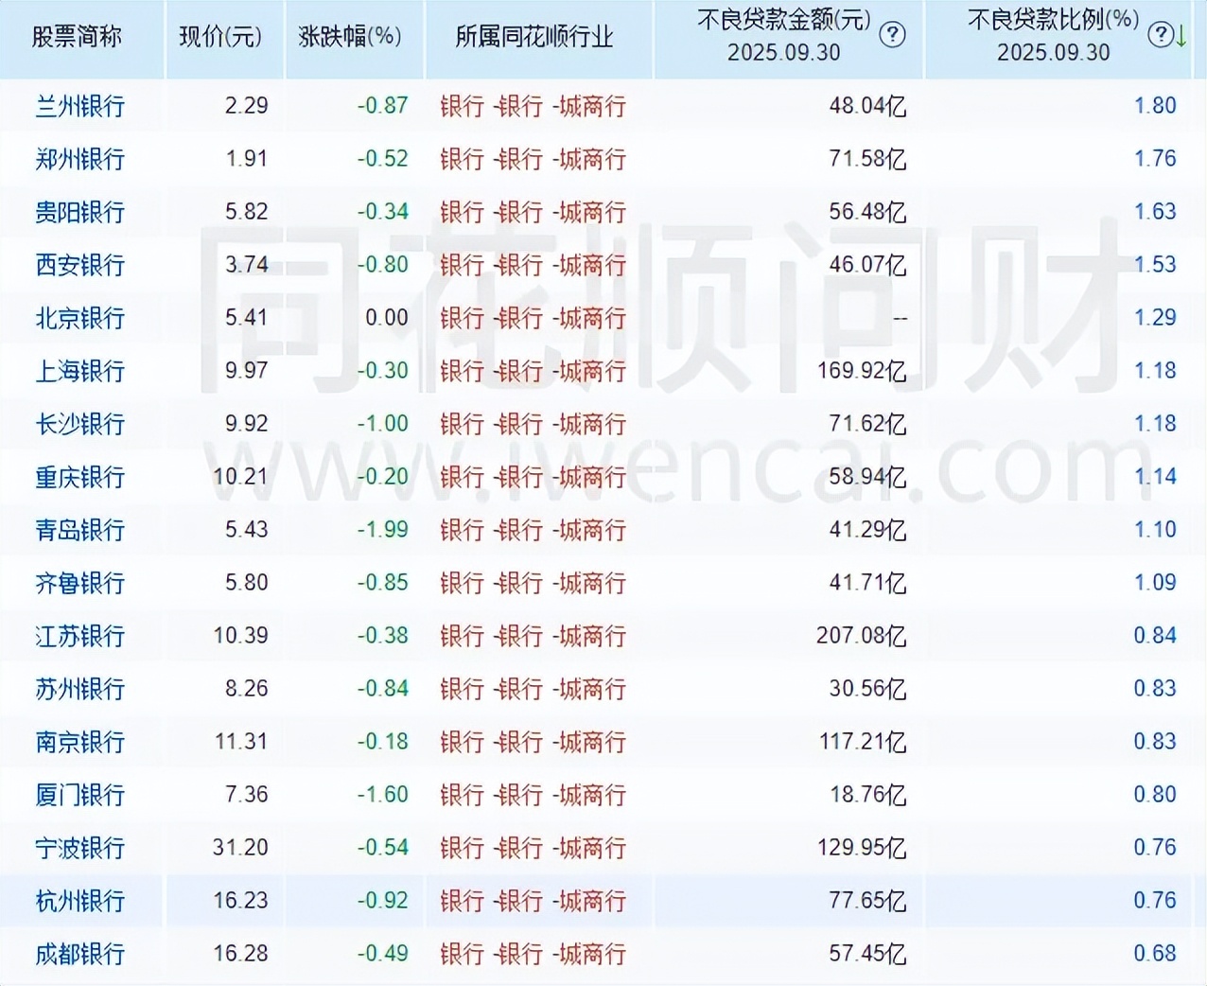Click the 129.95亿 amount for 宁波银行
The height and width of the screenshot is (986, 1207).
pos(862,848)
